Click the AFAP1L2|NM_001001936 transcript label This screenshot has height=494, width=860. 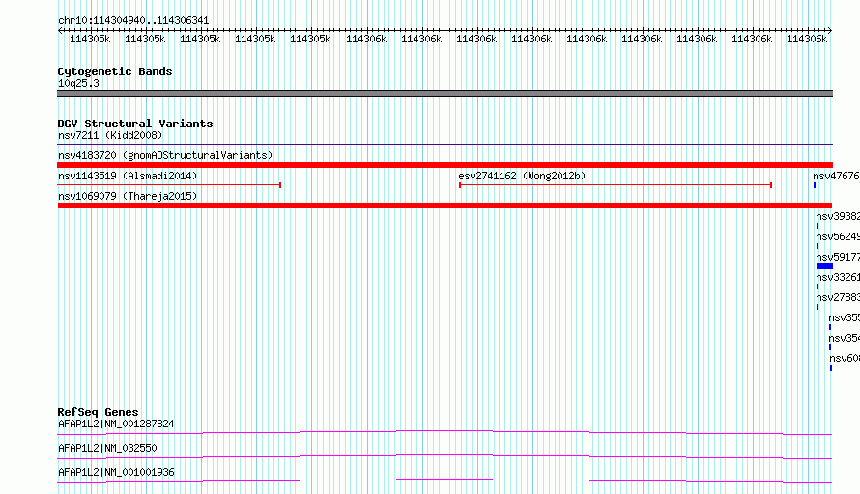(x=116, y=472)
